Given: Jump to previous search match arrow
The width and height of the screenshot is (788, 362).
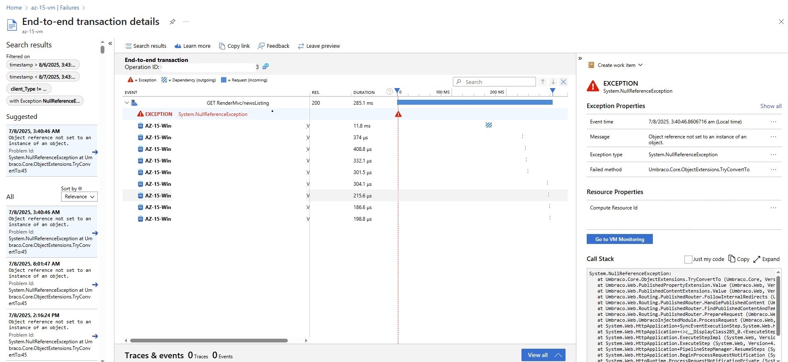Looking at the screenshot, I should [x=543, y=82].
